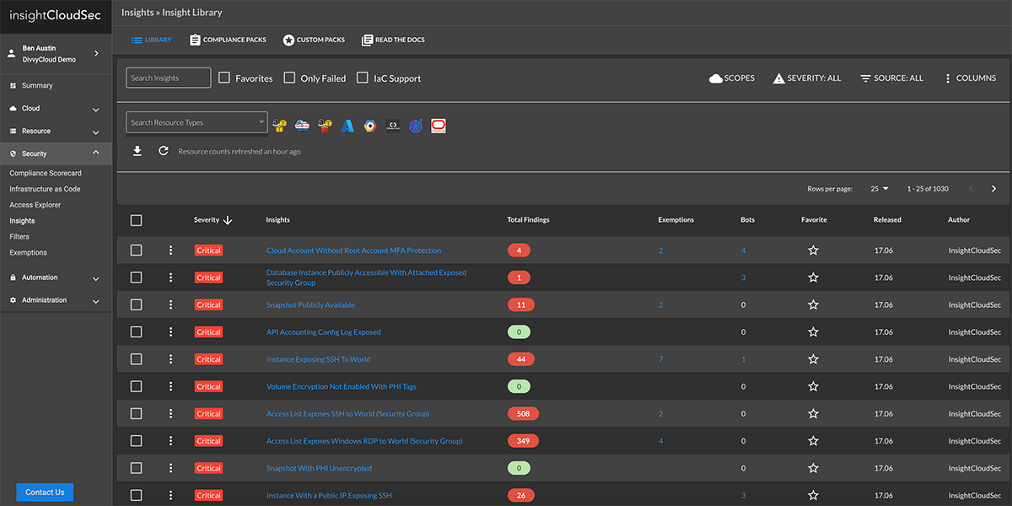Viewport: 1012px width, 506px height.
Task: Open the Search Resource Types dropdown
Action: point(196,122)
